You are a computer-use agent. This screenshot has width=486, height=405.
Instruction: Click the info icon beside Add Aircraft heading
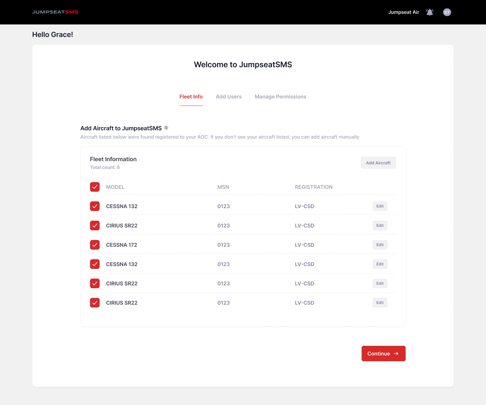coord(166,128)
